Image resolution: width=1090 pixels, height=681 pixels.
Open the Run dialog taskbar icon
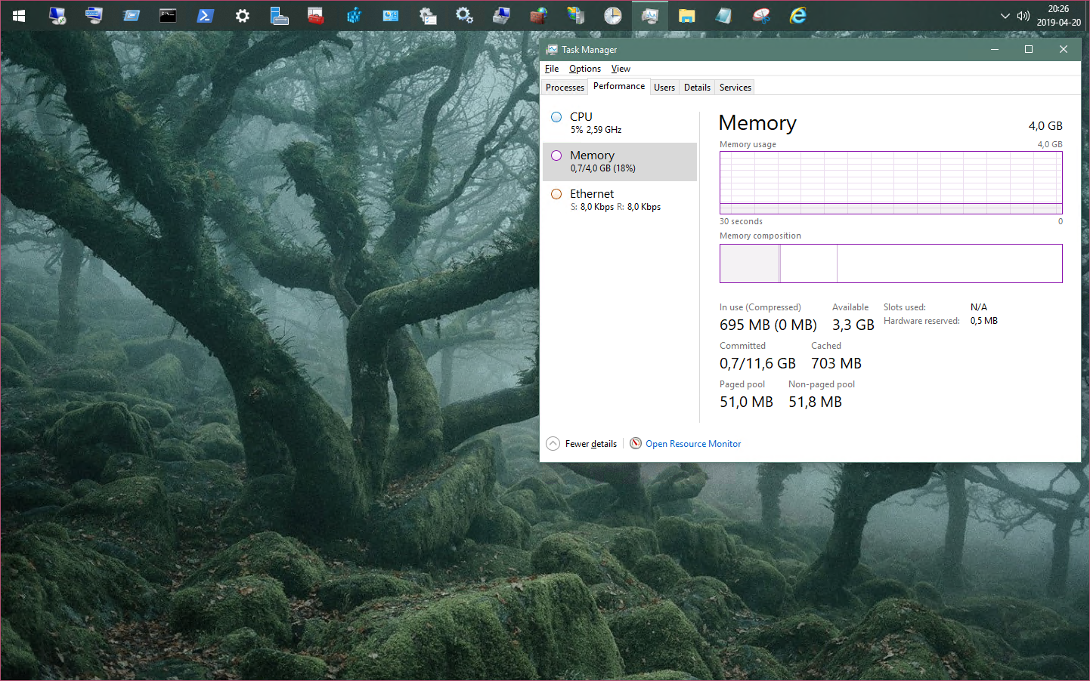click(x=131, y=15)
